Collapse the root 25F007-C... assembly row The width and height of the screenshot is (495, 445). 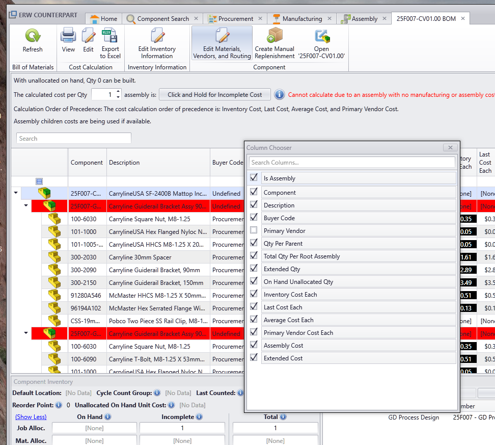coord(16,193)
